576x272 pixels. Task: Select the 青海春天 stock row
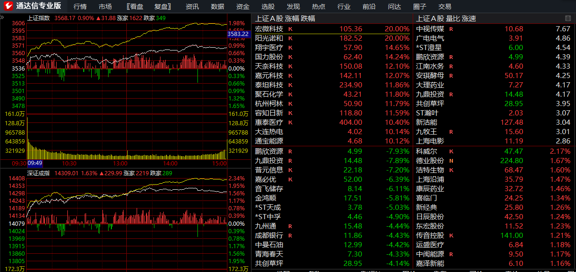(333, 254)
